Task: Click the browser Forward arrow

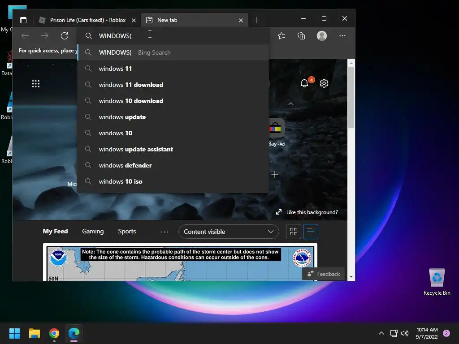Action: tap(45, 36)
